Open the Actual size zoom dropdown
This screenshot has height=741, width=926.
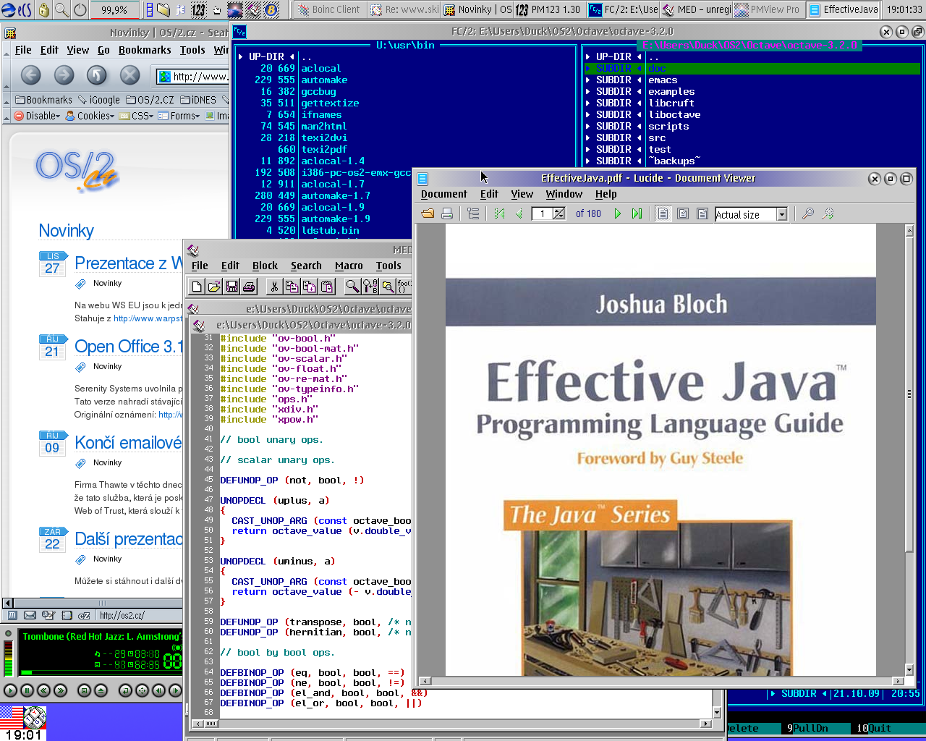[782, 214]
